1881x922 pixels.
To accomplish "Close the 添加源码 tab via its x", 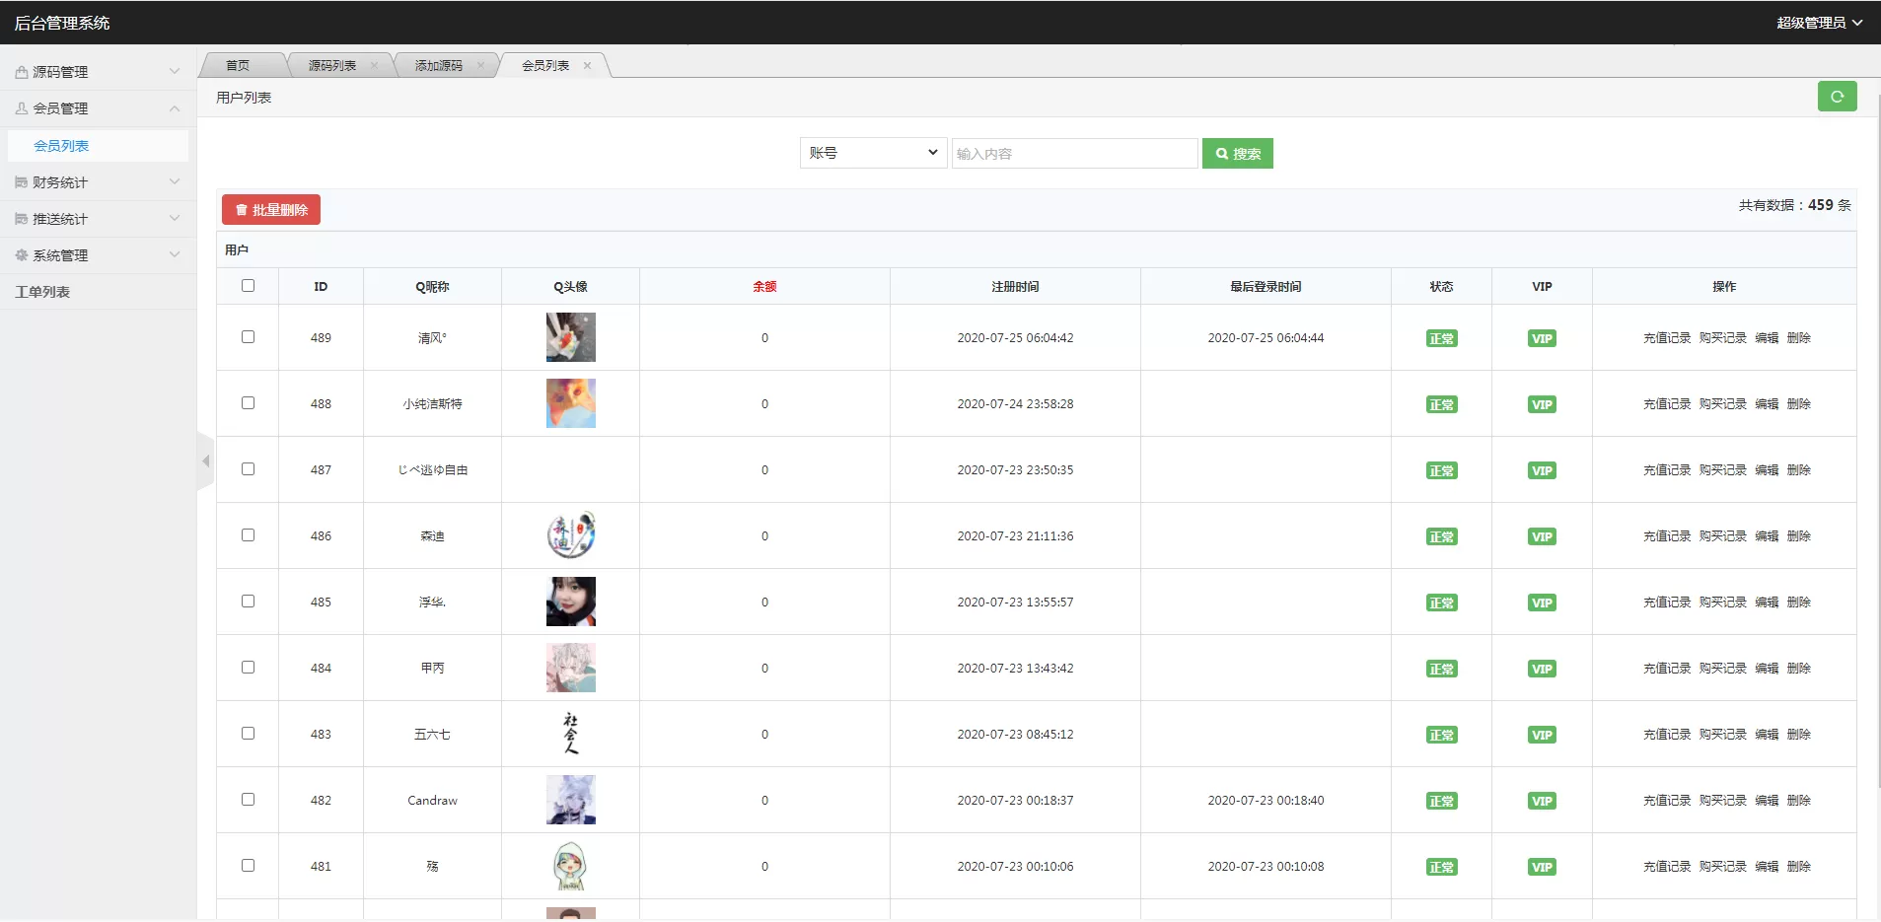I will click(x=480, y=66).
